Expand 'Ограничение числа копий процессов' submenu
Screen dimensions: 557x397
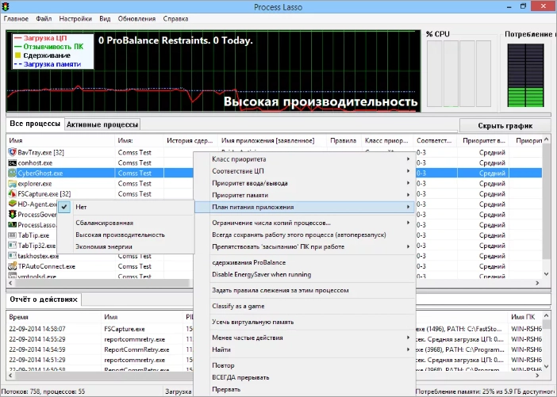(x=305, y=223)
